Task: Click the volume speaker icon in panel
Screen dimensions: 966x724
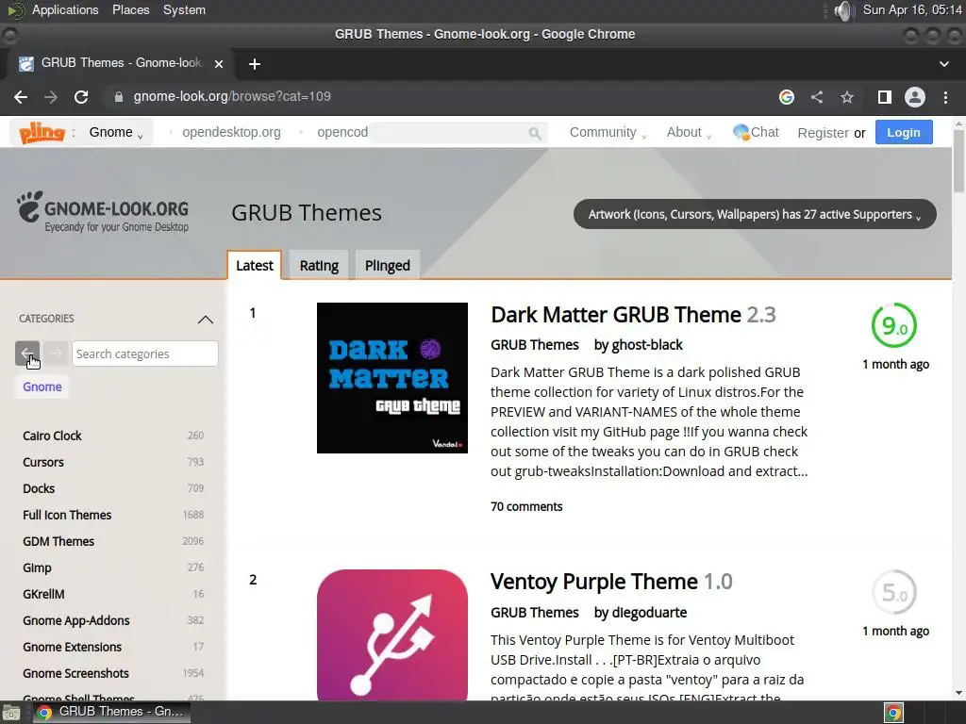Action: tap(842, 10)
